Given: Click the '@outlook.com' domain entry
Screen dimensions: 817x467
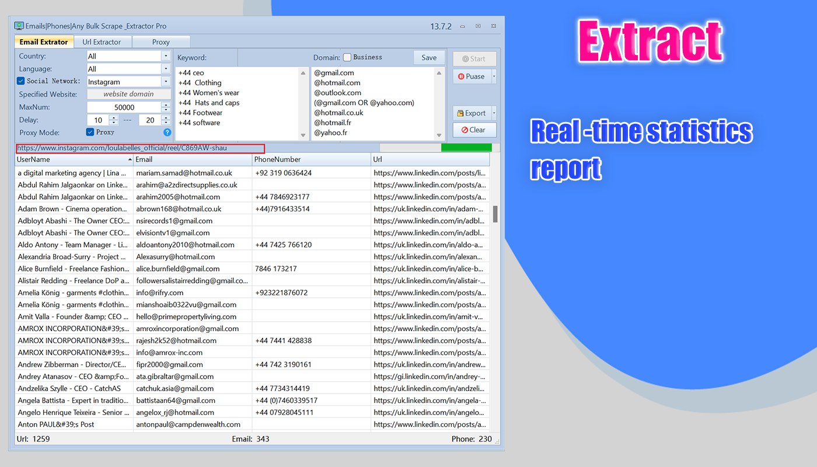Looking at the screenshot, I should coord(338,93).
